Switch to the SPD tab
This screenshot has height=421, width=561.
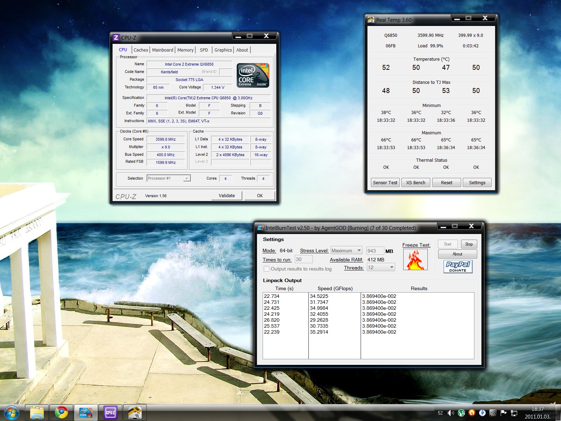point(204,50)
